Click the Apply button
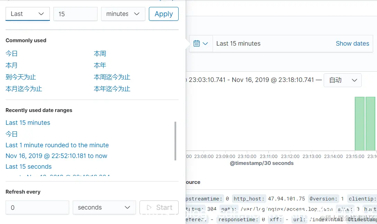 (163, 14)
